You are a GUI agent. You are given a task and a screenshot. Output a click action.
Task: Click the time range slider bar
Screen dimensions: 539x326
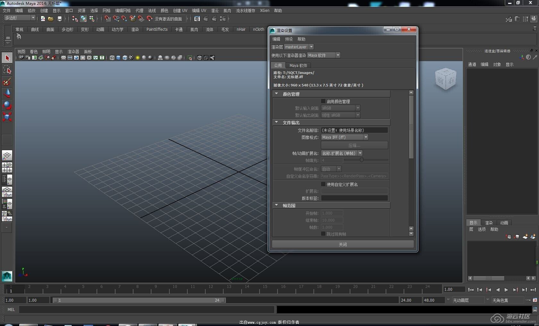pyautogui.click(x=139, y=300)
